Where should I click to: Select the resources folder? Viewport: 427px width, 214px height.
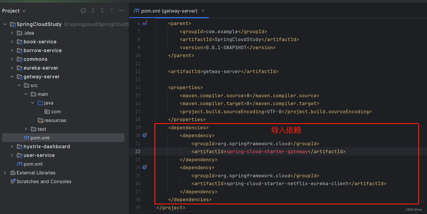55,120
